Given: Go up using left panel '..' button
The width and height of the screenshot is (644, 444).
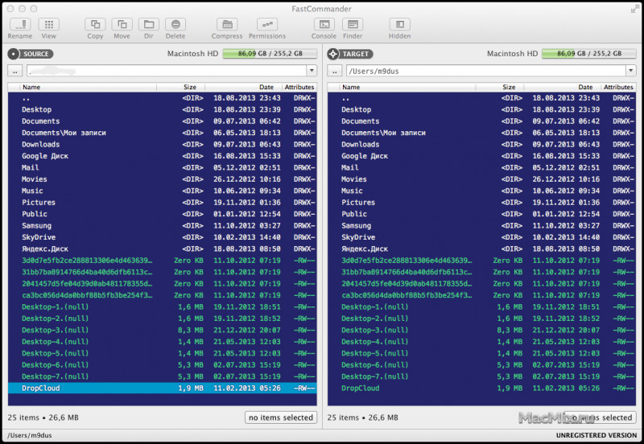Looking at the screenshot, I should tap(15, 71).
